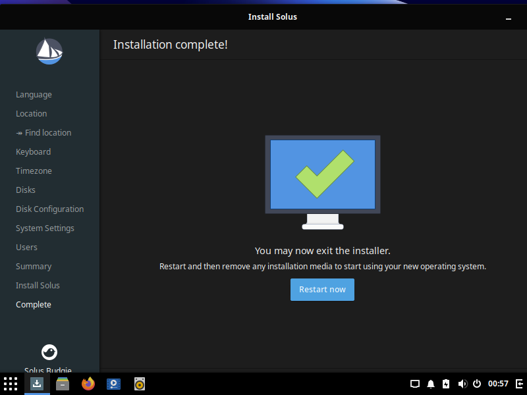Viewport: 527px width, 395px height.
Task: Click the Install Solus window title
Action: pyautogui.click(x=273, y=17)
